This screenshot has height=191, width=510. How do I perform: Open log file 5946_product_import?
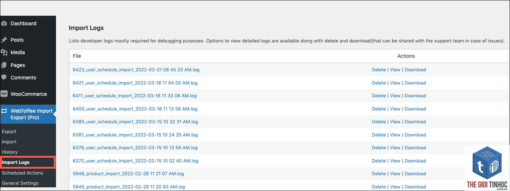pos(128,173)
